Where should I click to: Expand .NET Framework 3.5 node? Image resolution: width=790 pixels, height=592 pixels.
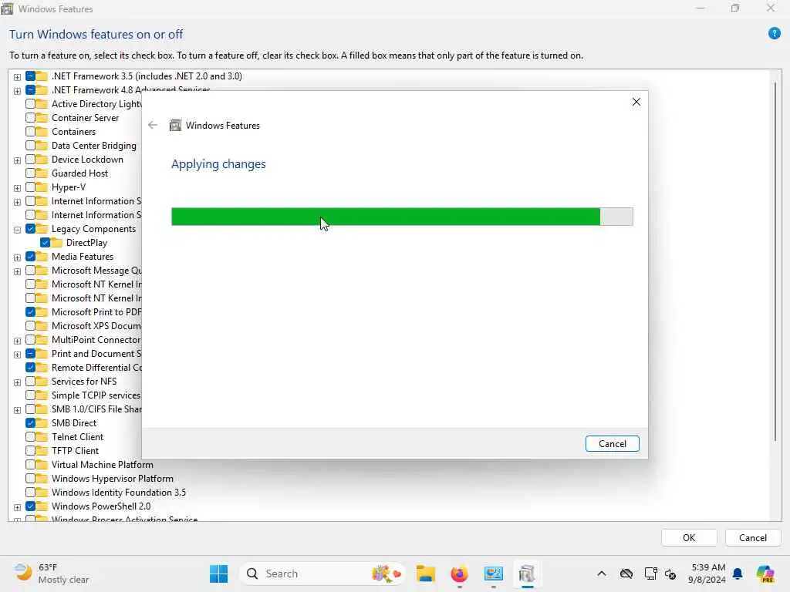point(17,77)
